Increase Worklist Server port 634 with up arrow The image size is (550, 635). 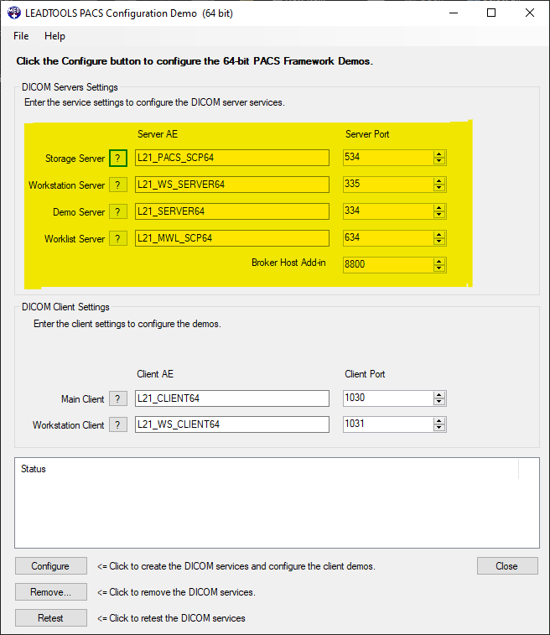click(x=439, y=235)
